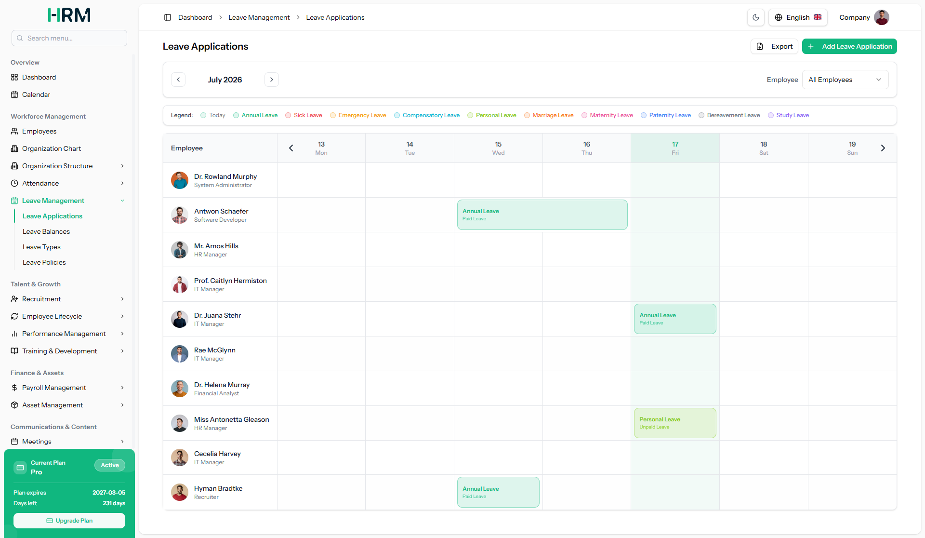Viewport: 925px width, 538px height.
Task: Click the globe language icon
Action: 779,17
